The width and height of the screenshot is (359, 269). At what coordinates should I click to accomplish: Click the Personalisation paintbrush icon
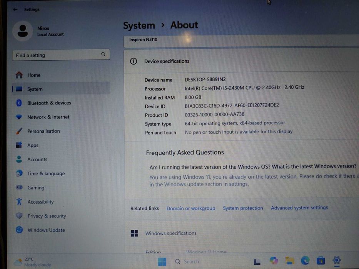19,131
